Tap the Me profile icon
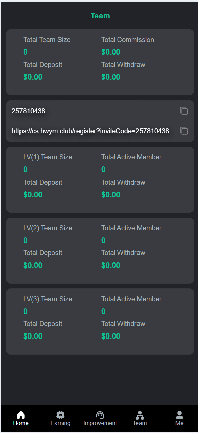This screenshot has width=198, height=433. [x=180, y=415]
